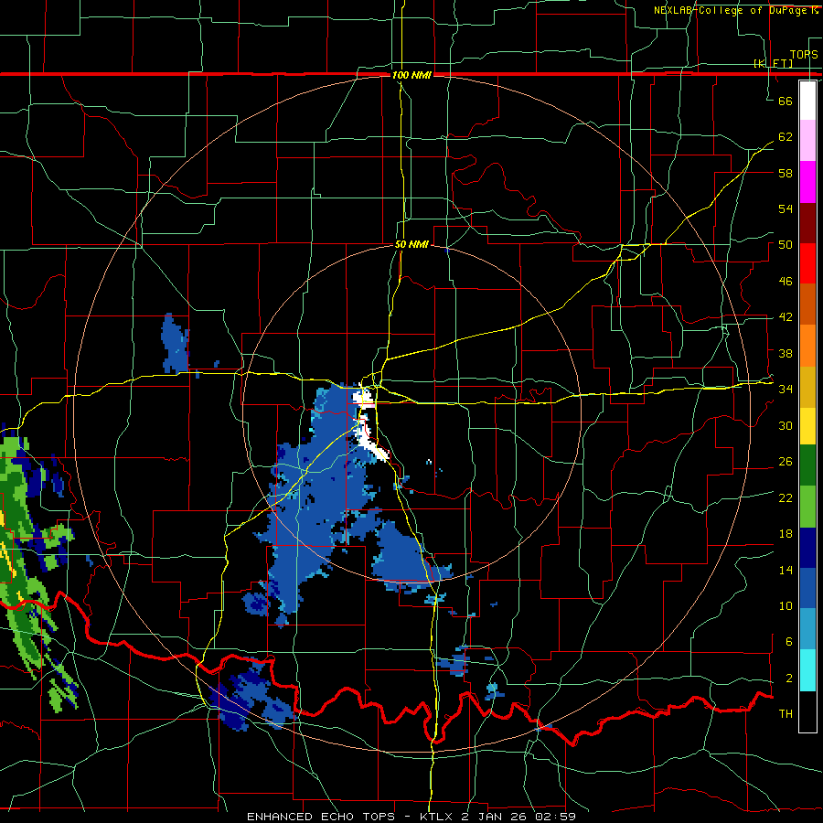
Task: Click the light pink legend swatch
Action: pyautogui.click(x=807, y=140)
